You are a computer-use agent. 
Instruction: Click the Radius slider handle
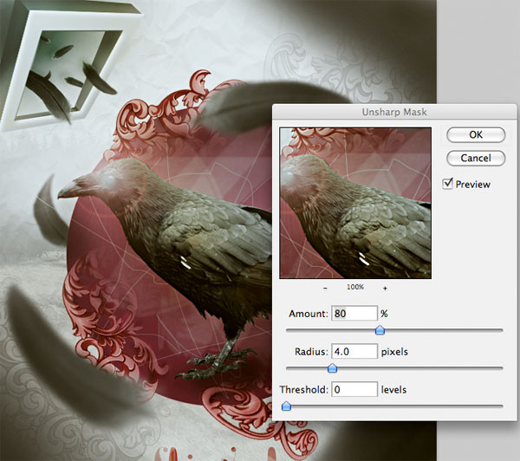[332, 368]
